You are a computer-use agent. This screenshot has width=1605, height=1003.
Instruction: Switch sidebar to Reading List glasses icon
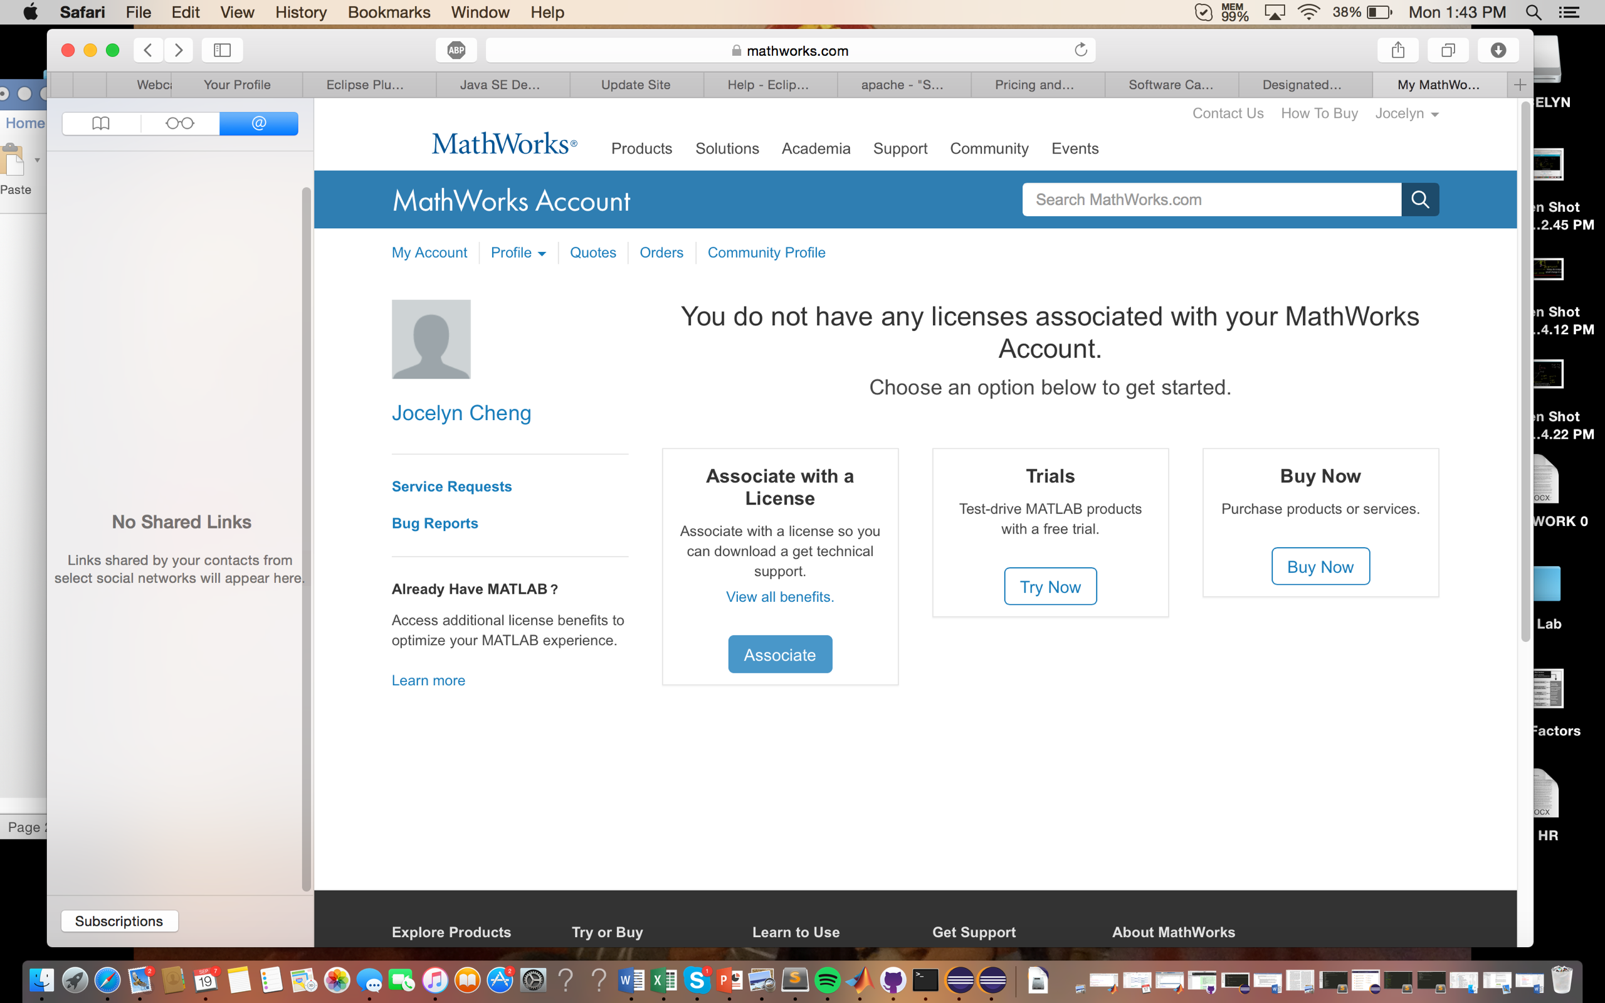click(x=180, y=123)
